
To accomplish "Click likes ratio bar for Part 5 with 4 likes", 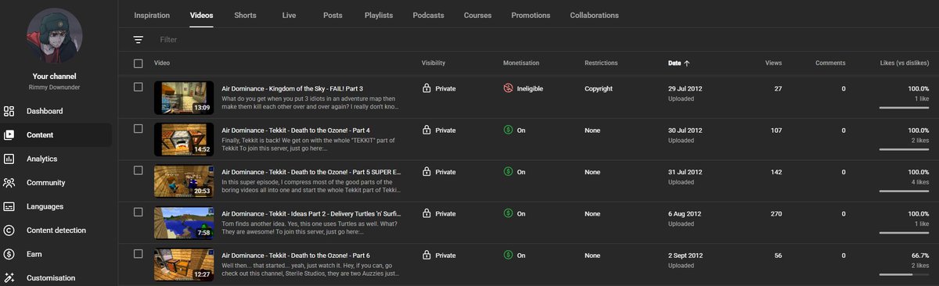I will click(x=904, y=191).
